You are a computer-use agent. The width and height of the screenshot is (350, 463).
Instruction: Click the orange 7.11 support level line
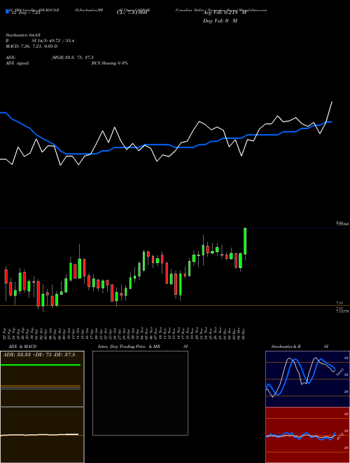175,305
